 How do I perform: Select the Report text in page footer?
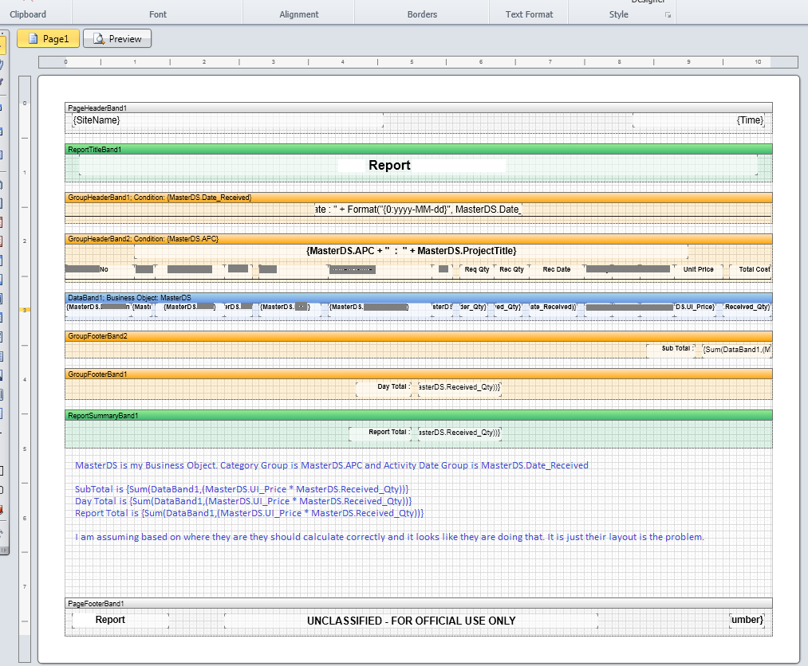110,620
